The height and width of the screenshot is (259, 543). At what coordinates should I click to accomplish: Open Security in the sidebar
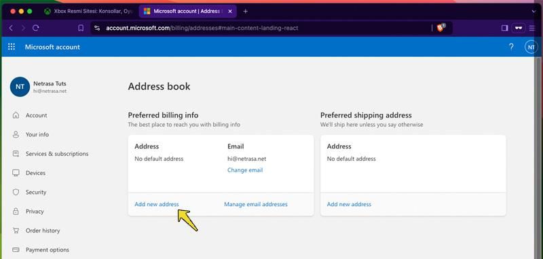click(x=36, y=192)
